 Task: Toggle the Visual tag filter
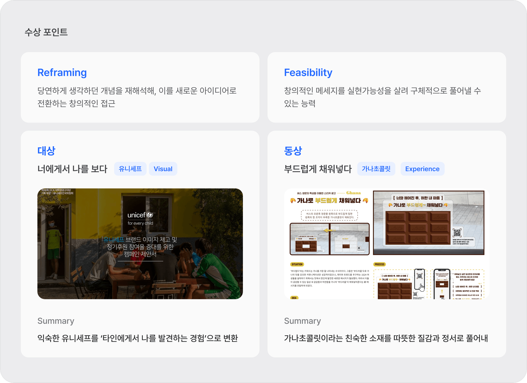point(163,169)
